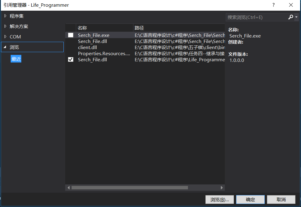Click the file version value 1.0.0.0

(x=237, y=60)
